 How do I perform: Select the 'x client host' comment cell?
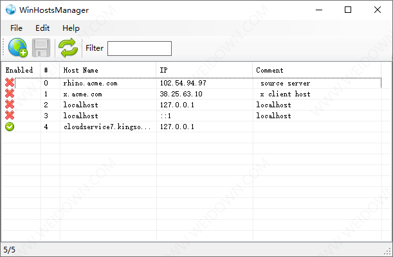click(x=285, y=94)
